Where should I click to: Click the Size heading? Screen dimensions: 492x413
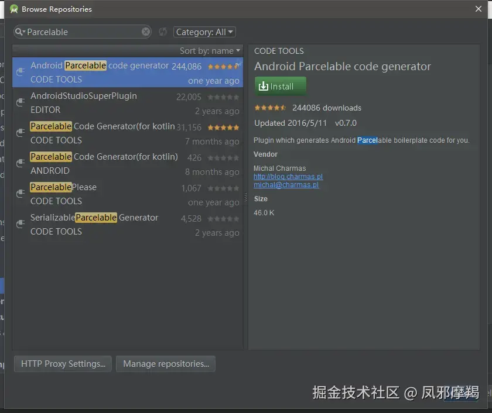261,199
